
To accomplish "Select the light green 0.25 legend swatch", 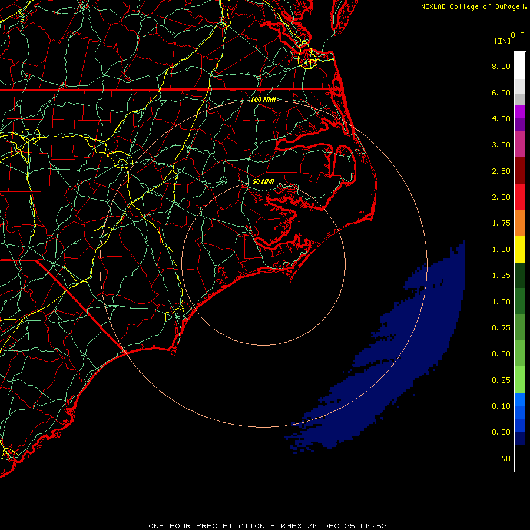I will [520, 380].
